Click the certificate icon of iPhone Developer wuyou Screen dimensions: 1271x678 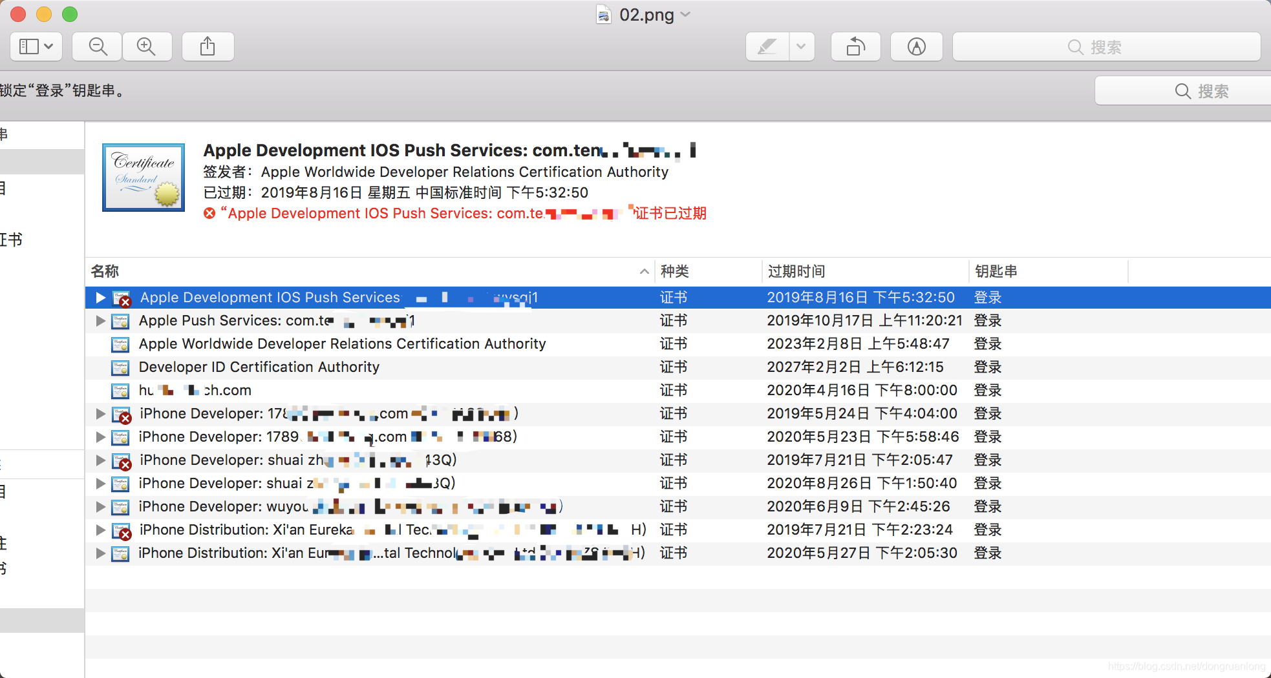[x=120, y=507]
